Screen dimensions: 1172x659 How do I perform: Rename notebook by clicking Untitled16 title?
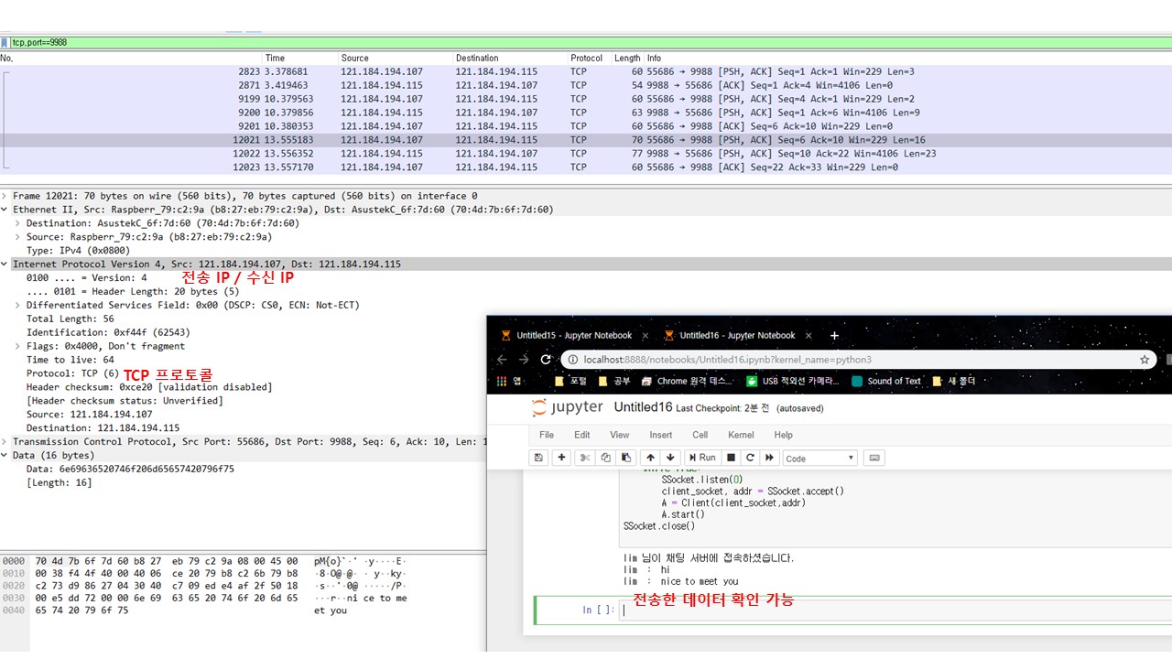(x=643, y=407)
